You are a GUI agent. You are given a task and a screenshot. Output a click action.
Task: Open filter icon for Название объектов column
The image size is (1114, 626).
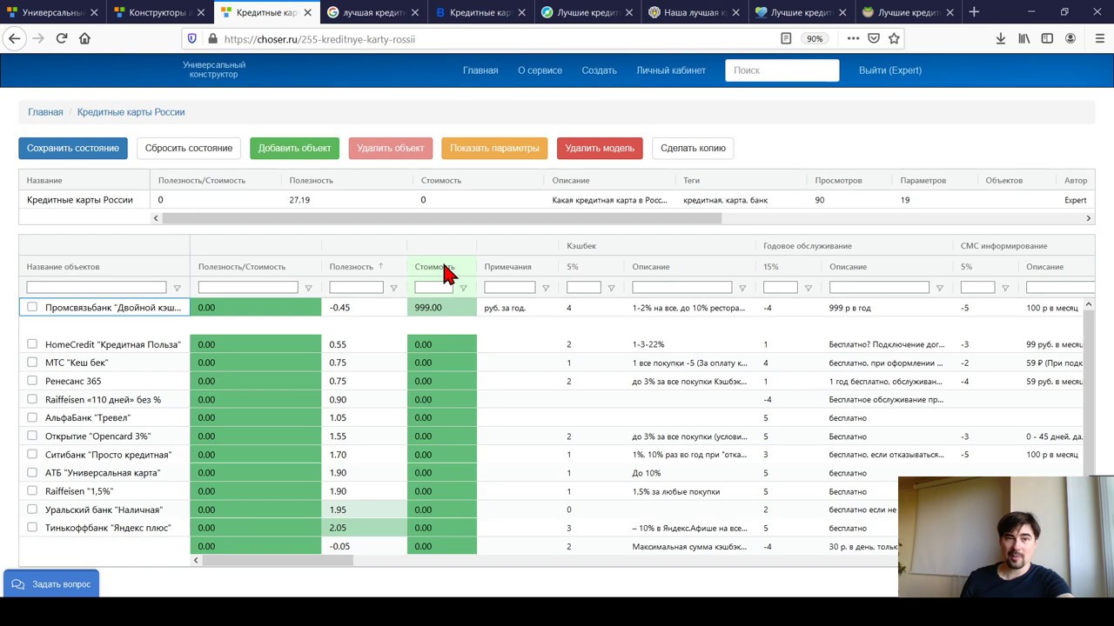coord(177,288)
